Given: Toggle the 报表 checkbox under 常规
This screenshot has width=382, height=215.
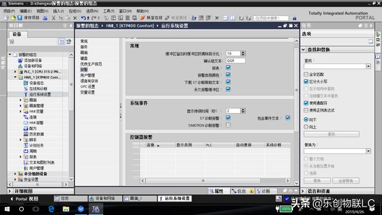Looking at the screenshot, I should (228, 67).
